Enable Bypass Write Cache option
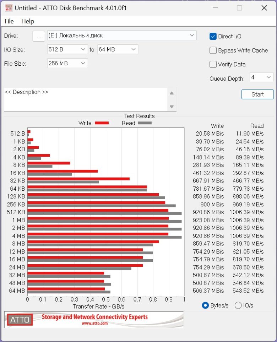The height and width of the screenshot is (342, 277). [x=213, y=50]
